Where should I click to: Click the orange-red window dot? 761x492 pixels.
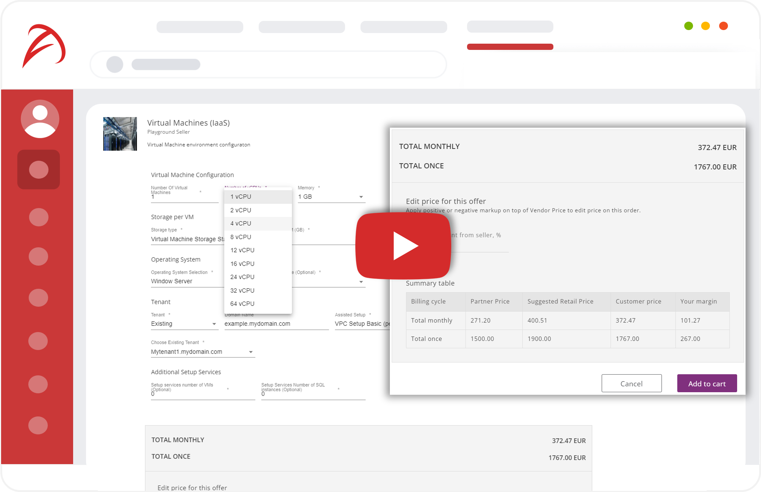click(723, 26)
